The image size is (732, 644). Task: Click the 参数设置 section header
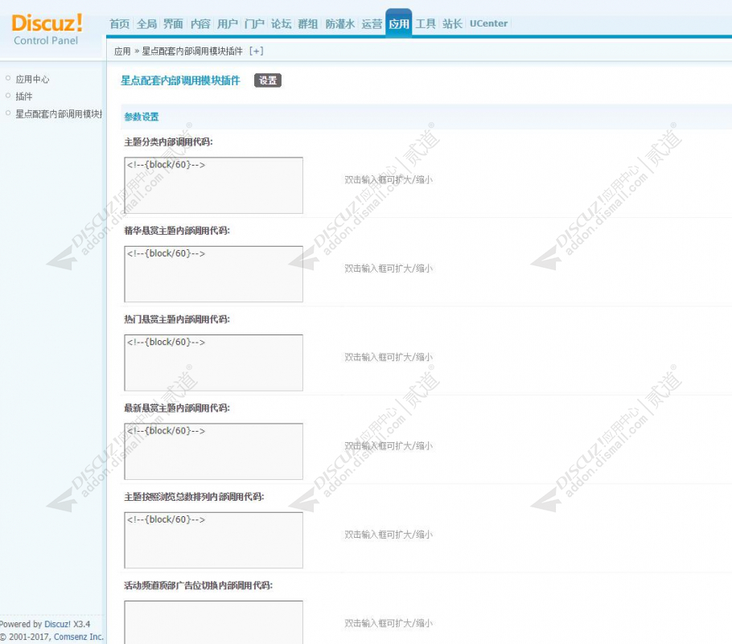point(142,117)
